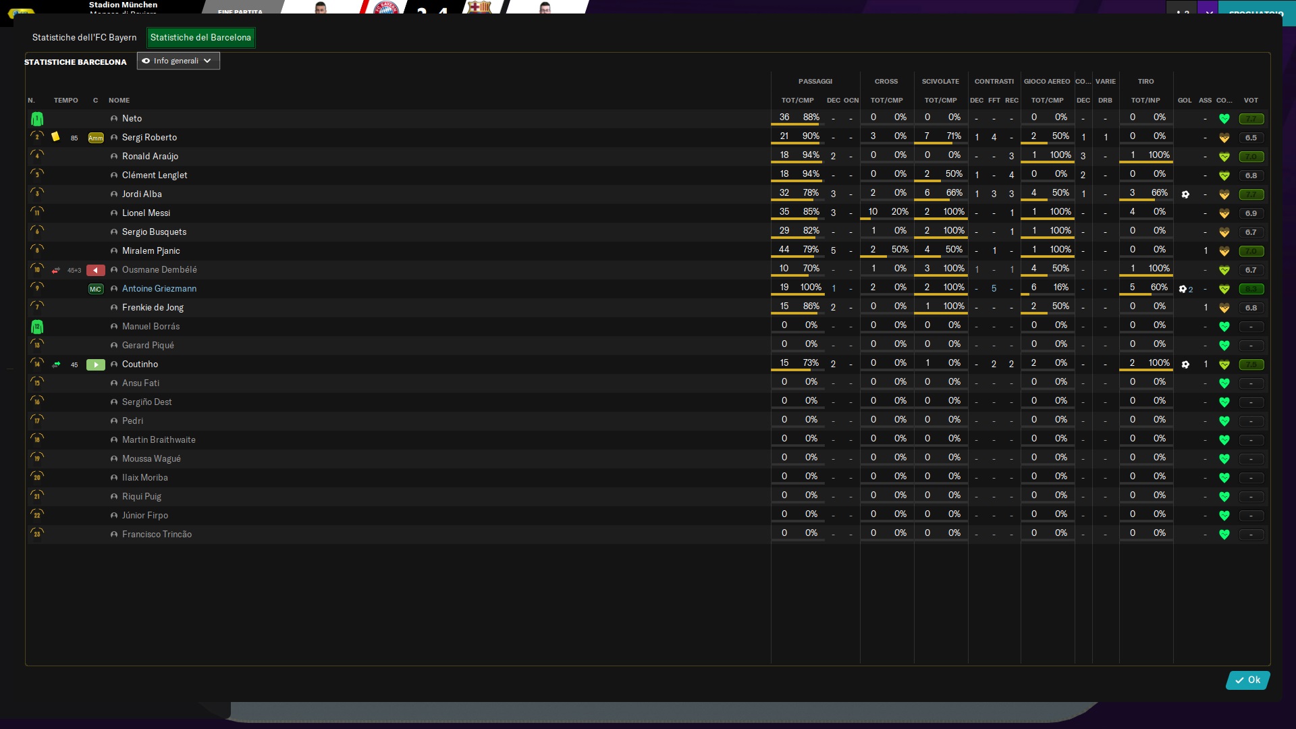Sort by the ASS column header
This screenshot has height=729, width=1296.
[1206, 101]
